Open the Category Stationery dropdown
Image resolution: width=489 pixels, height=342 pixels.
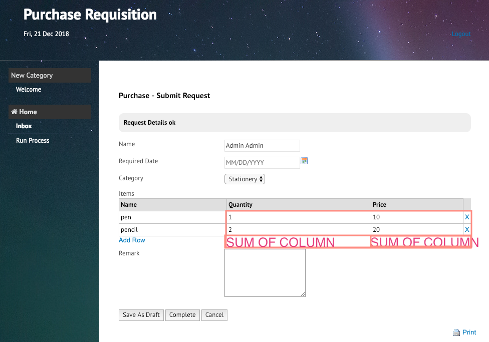(x=244, y=179)
